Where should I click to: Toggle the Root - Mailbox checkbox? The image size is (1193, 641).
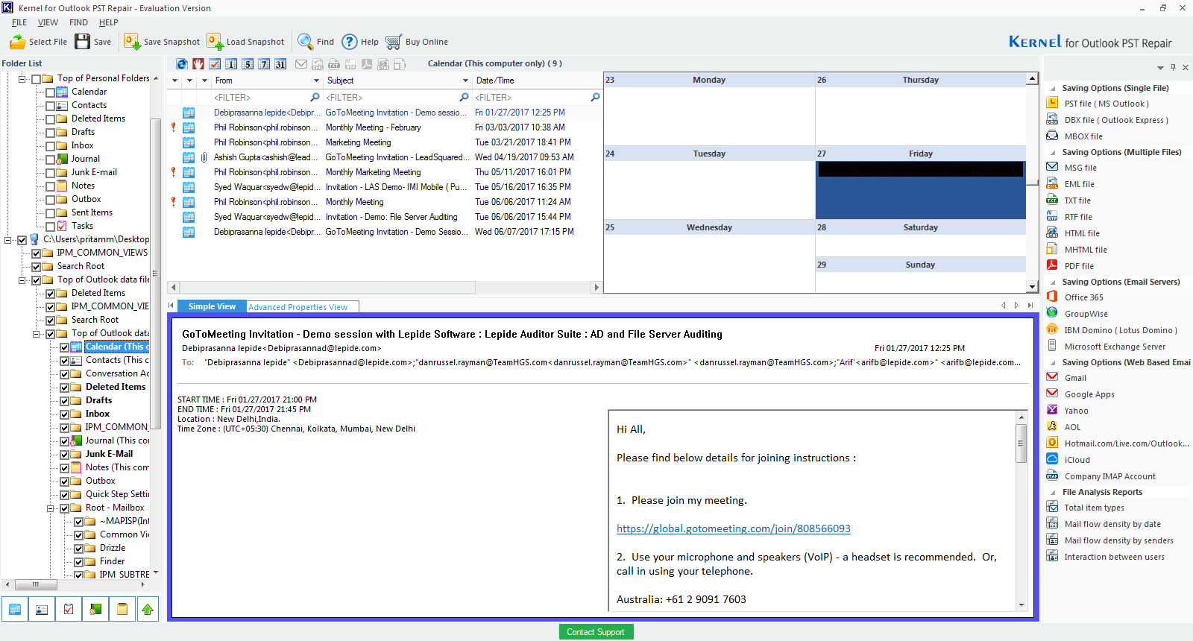point(64,508)
